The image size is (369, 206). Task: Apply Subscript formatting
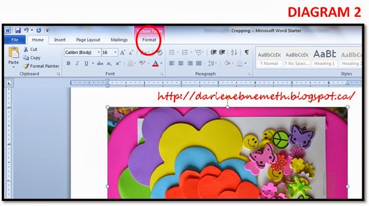point(109,63)
